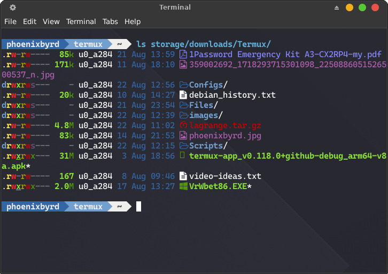Click the '00537_n.jpg' wrapped filename

click(x=28, y=75)
